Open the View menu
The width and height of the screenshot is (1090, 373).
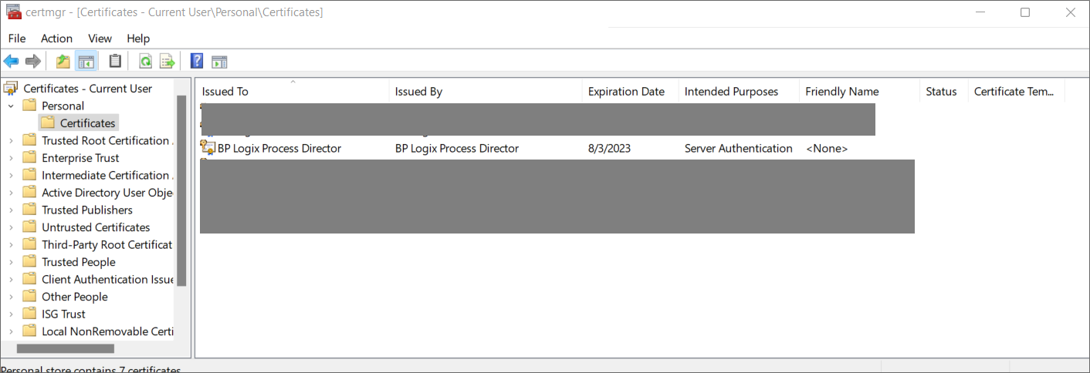click(x=100, y=39)
